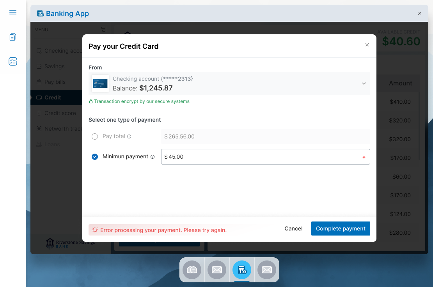Click the $124.00 amount cell
433x287 pixels.
400,214
